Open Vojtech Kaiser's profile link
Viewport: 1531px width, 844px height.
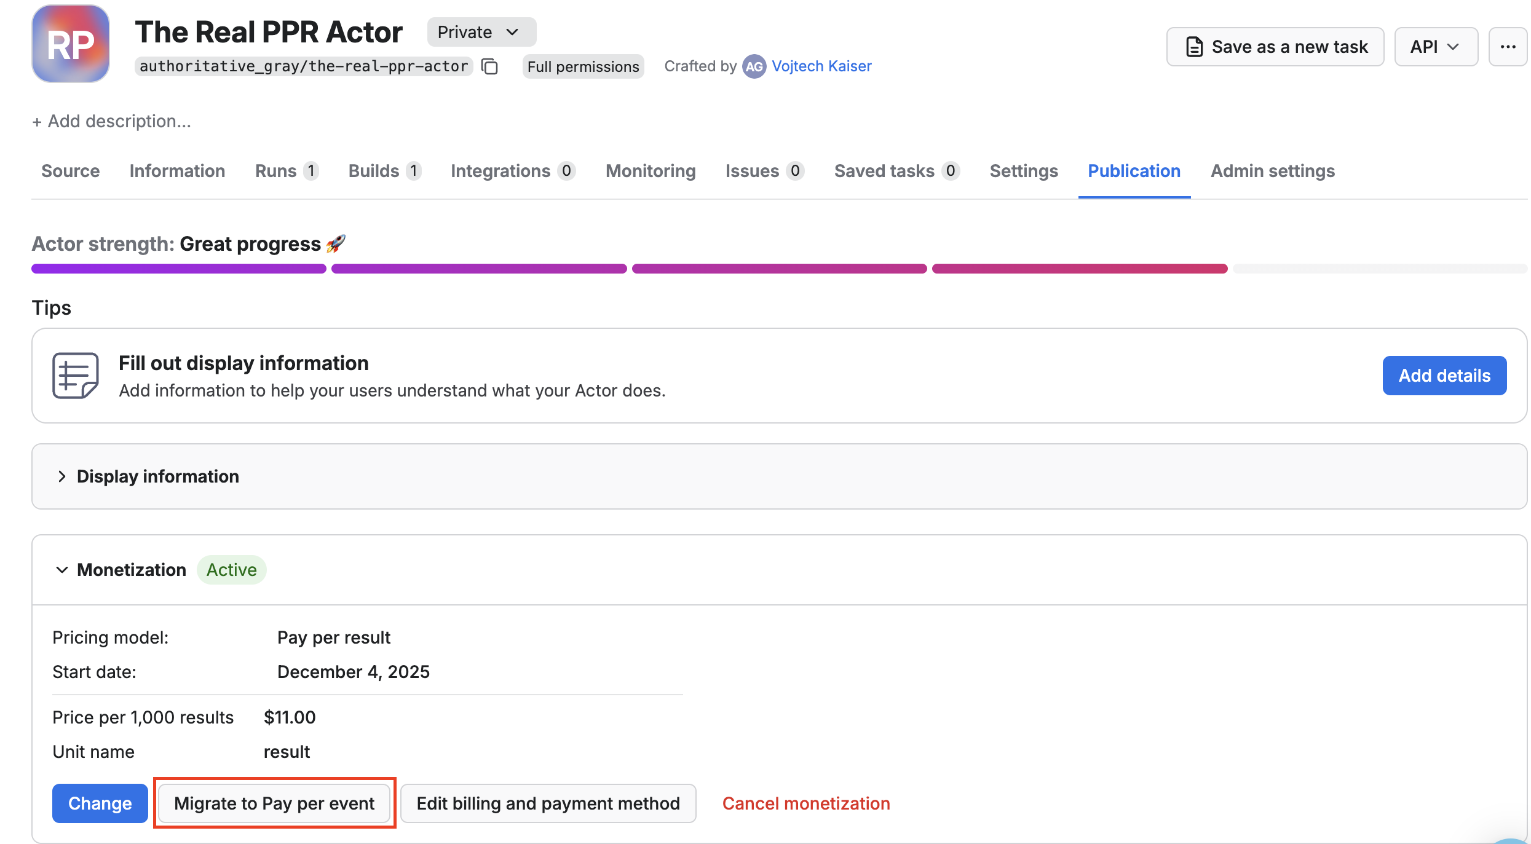(x=821, y=66)
